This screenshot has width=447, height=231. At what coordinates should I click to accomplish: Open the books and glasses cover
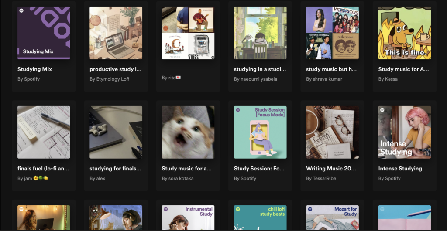click(x=332, y=132)
